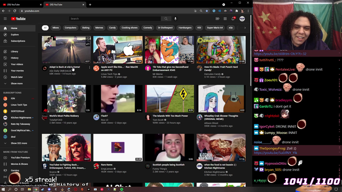Select the Comedy filter chip
This screenshot has width=342, height=192.
[x=147, y=28]
